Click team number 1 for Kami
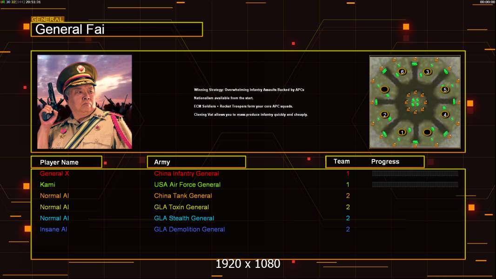 [348, 185]
